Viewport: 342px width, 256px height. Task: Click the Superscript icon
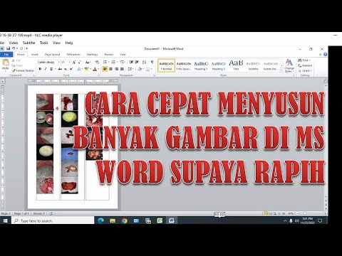point(71,69)
